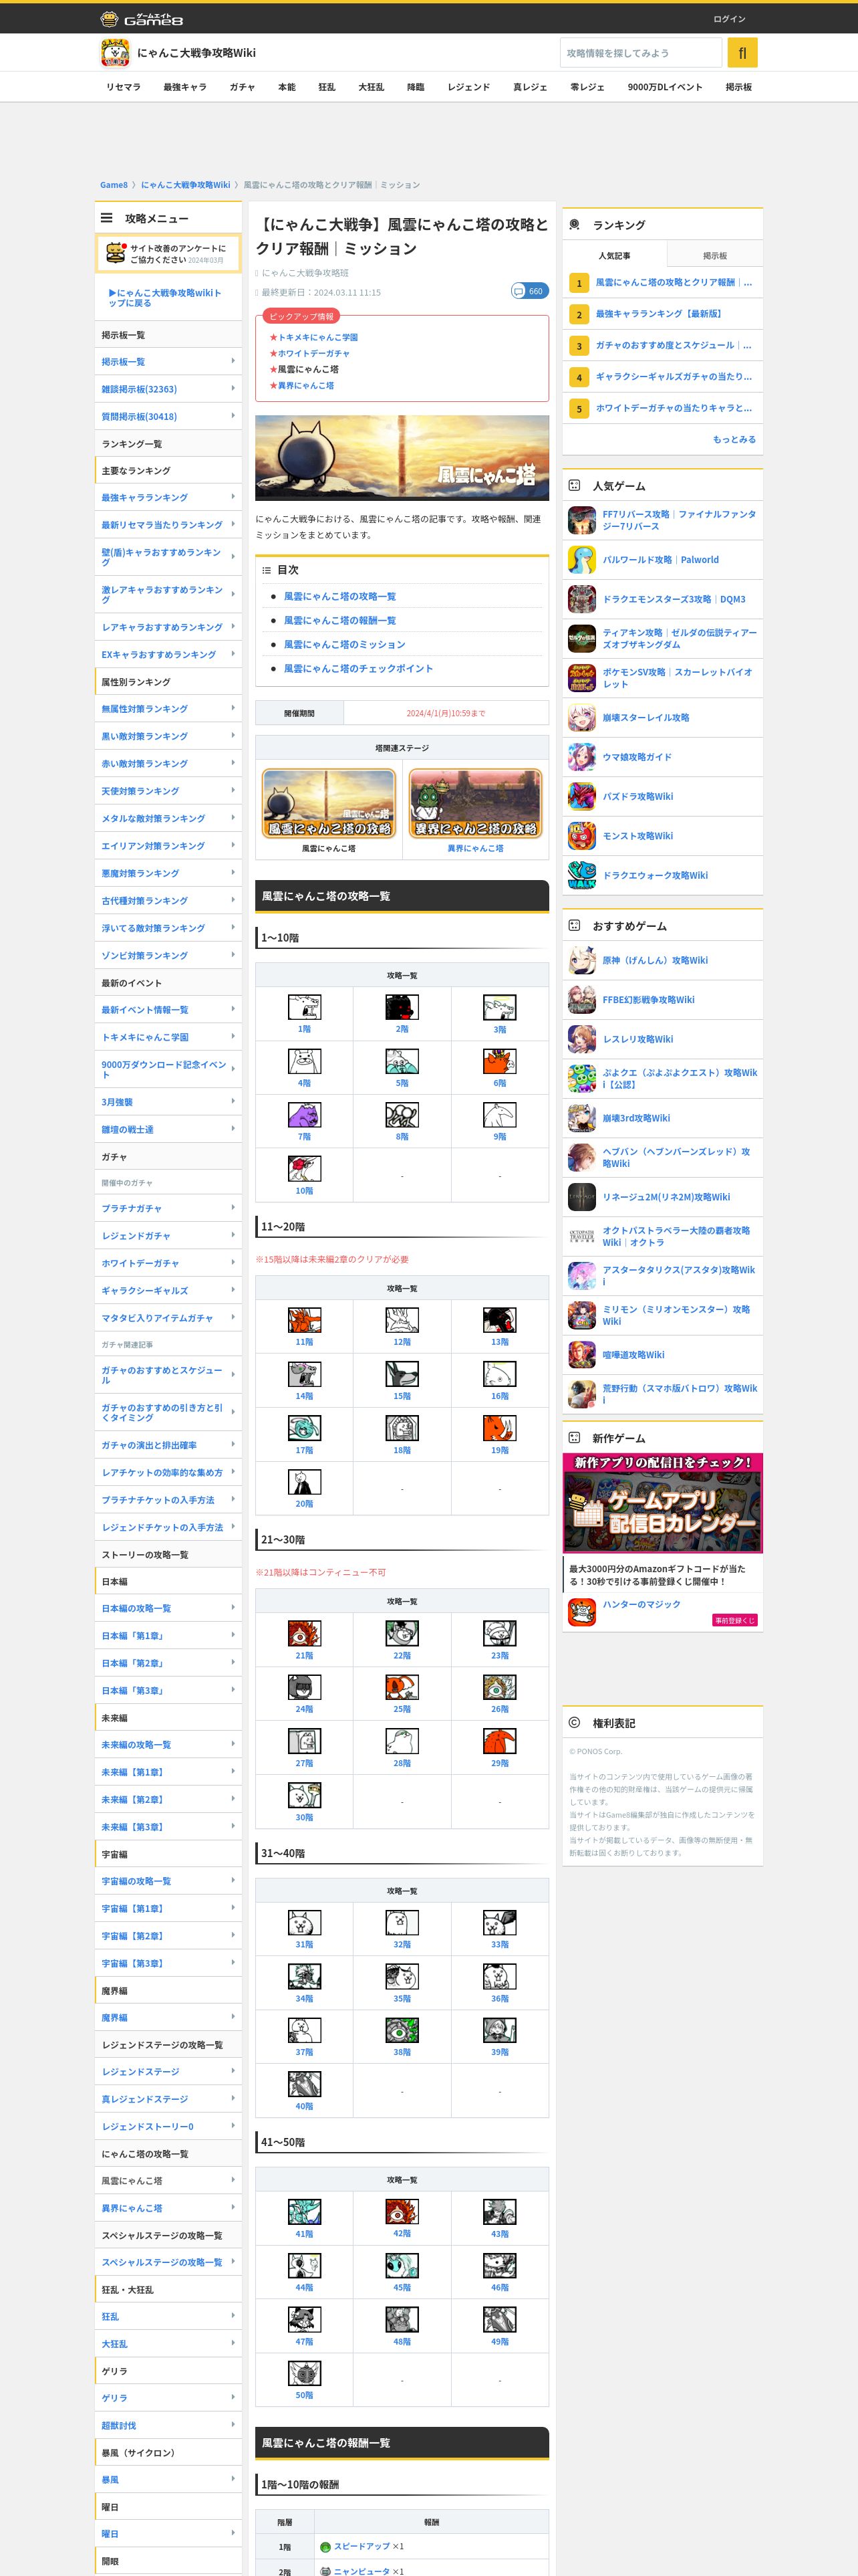Image resolution: width=858 pixels, height=2576 pixels.
Task: Open トキメキにゃんこ学園 pickup link
Action: coord(317,337)
